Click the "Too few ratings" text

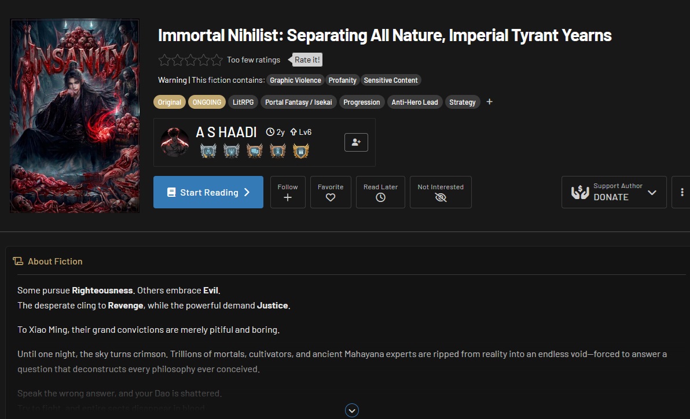[x=254, y=60]
